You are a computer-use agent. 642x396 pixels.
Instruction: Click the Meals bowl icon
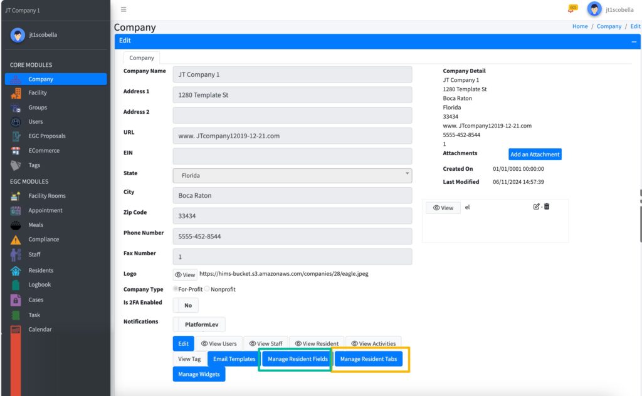[x=16, y=225]
